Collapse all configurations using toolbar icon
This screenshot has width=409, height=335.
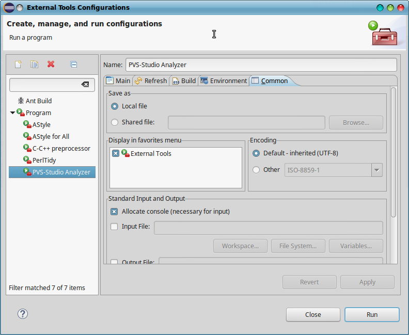(x=73, y=64)
